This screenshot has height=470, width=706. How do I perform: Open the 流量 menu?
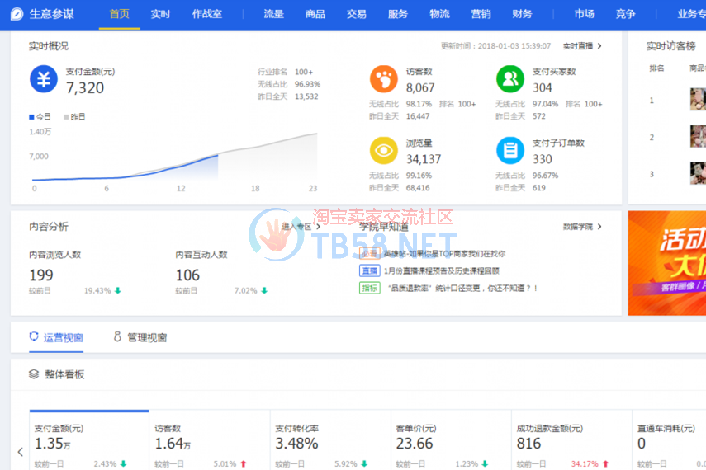[274, 14]
